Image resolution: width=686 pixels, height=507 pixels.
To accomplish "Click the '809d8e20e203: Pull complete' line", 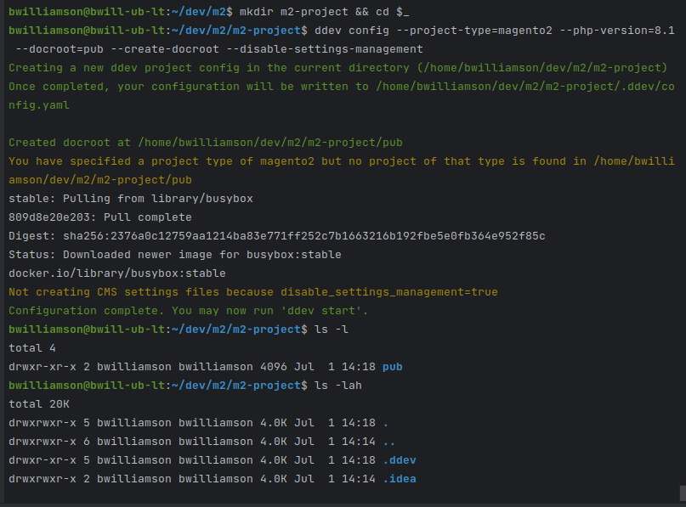I will click(x=99, y=217).
